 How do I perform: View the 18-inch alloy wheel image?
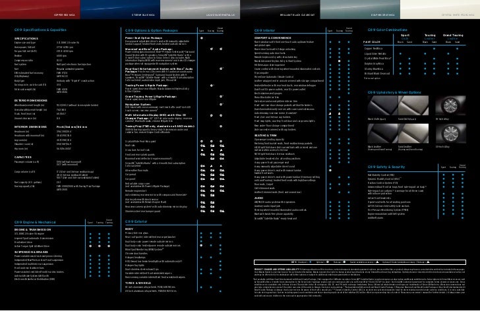pos(450,105)
